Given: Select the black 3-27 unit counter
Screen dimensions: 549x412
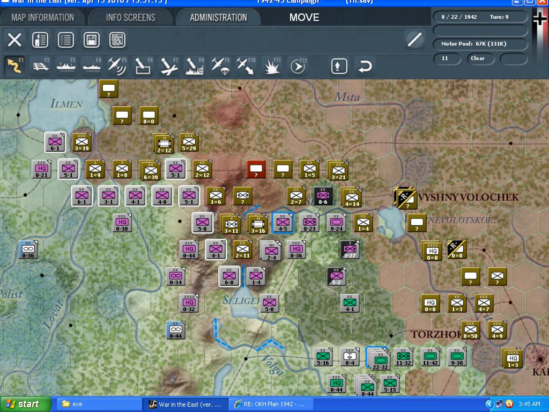Looking at the screenshot, I should [350, 249].
